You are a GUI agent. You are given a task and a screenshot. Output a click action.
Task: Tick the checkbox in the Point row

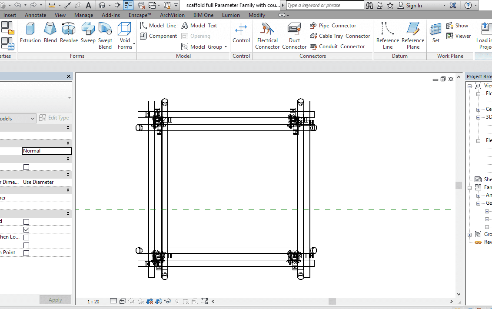[x=27, y=253]
